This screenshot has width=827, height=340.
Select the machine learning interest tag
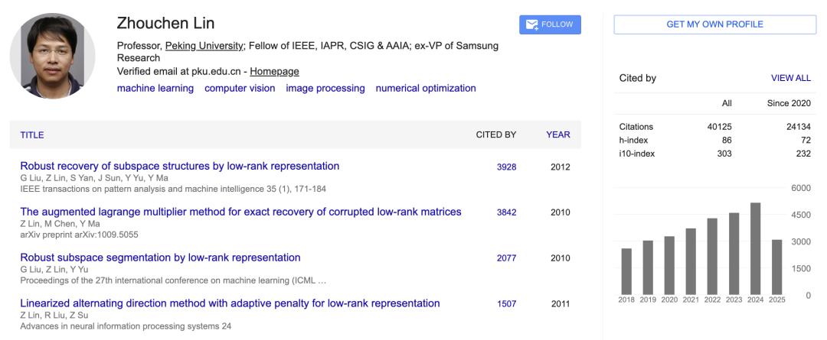click(155, 89)
